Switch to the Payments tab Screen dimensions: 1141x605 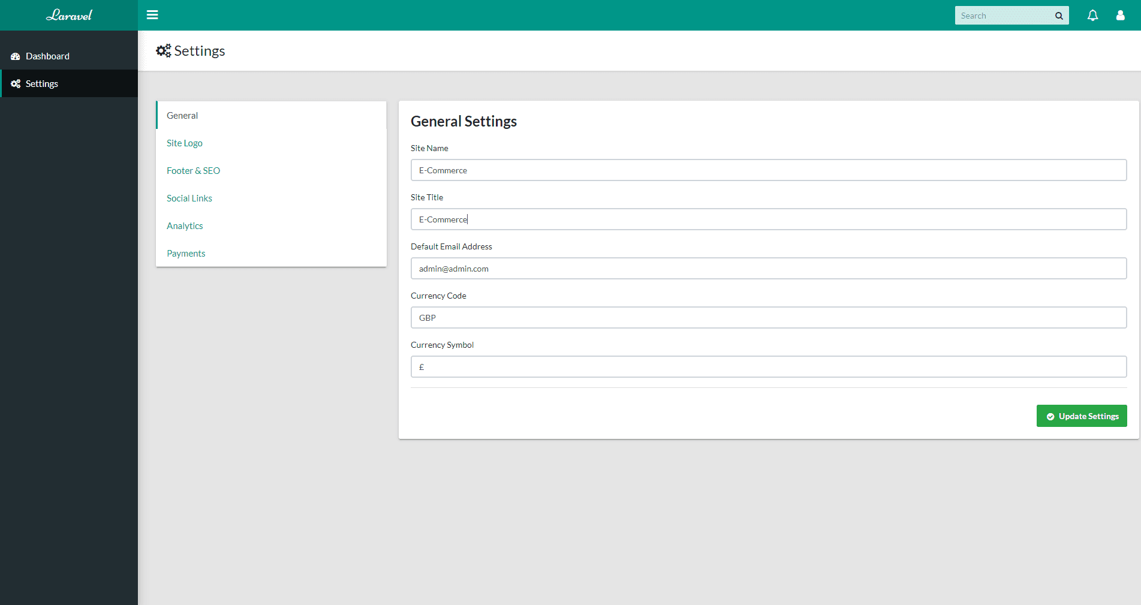coord(186,253)
